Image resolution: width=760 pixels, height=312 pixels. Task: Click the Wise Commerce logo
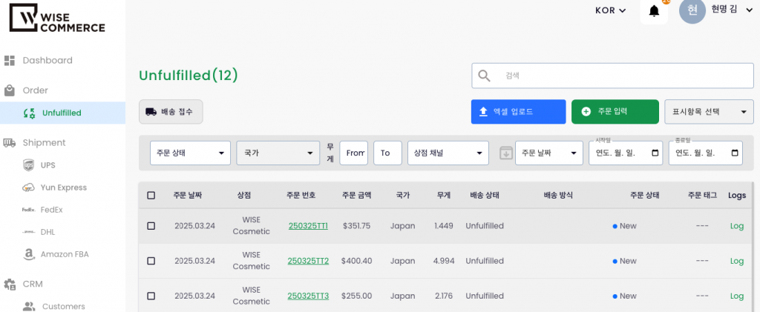point(57,18)
